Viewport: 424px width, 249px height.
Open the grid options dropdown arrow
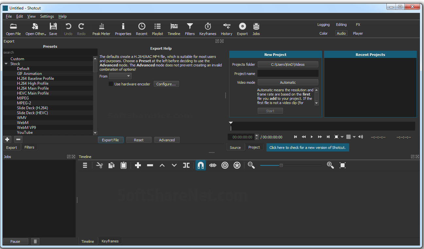(x=354, y=137)
